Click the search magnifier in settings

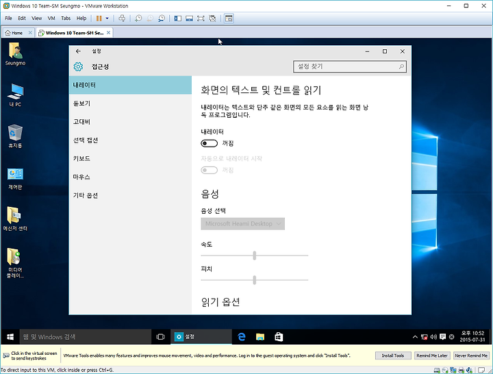pyautogui.click(x=401, y=66)
